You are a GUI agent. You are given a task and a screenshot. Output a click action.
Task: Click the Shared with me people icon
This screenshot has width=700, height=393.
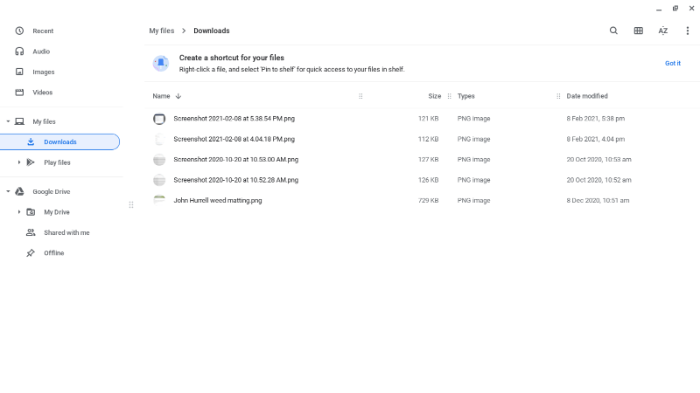[31, 232]
